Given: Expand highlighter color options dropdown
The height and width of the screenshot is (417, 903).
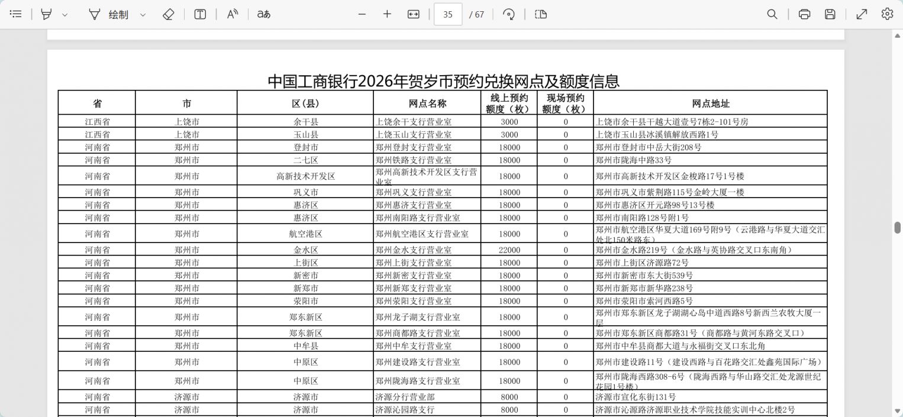Looking at the screenshot, I should pos(65,15).
